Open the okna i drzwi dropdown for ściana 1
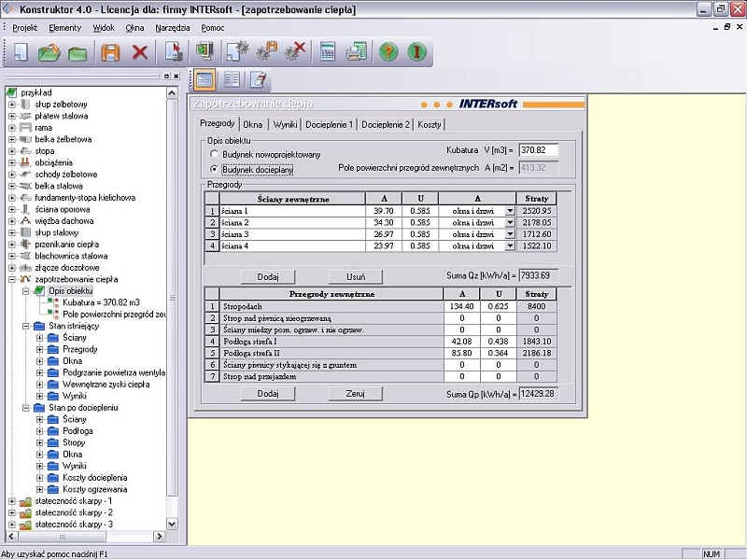This screenshot has width=747, height=560. coord(510,211)
